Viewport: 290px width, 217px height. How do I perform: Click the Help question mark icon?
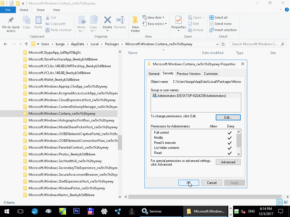pyautogui.click(x=287, y=10)
